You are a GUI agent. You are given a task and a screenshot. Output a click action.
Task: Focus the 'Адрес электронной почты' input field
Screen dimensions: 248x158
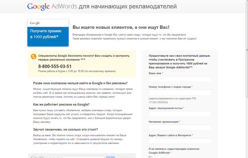pos(180,114)
